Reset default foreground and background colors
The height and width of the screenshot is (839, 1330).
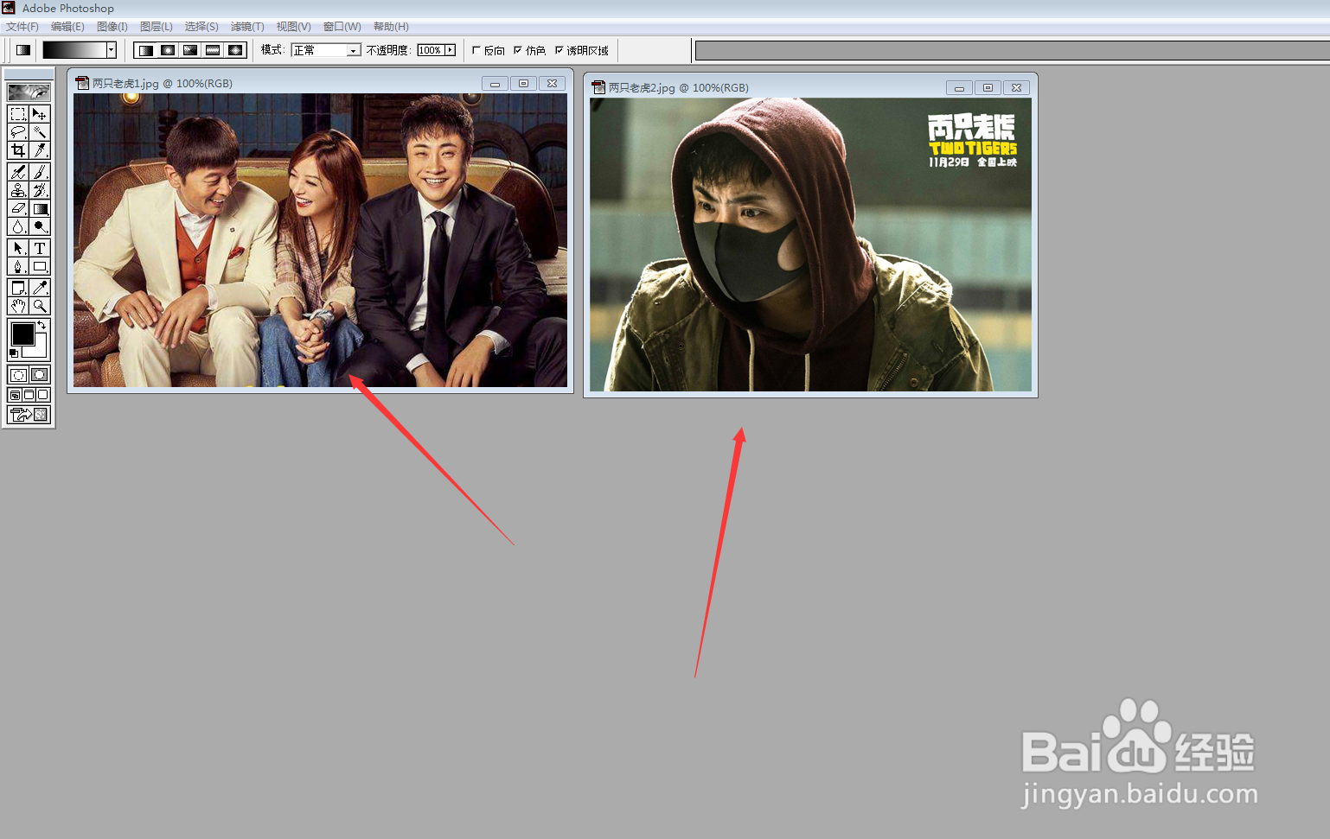pos(14,353)
